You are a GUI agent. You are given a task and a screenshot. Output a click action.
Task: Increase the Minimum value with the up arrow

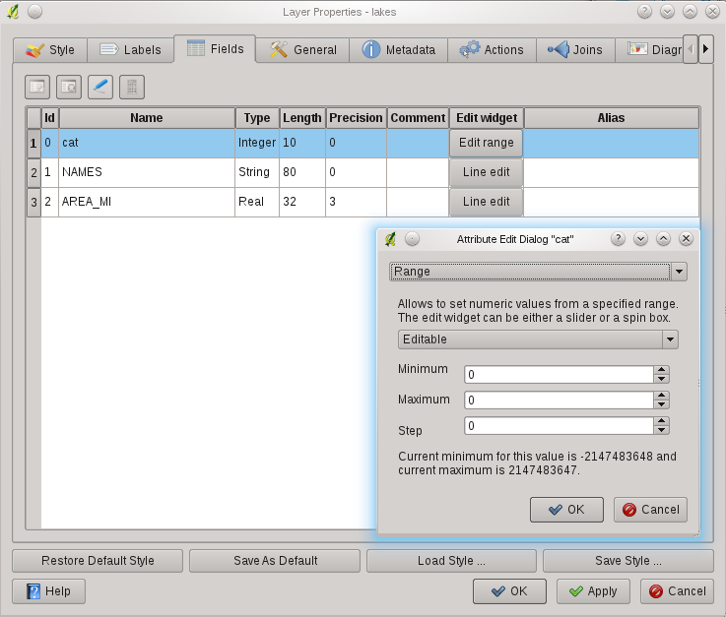662,370
